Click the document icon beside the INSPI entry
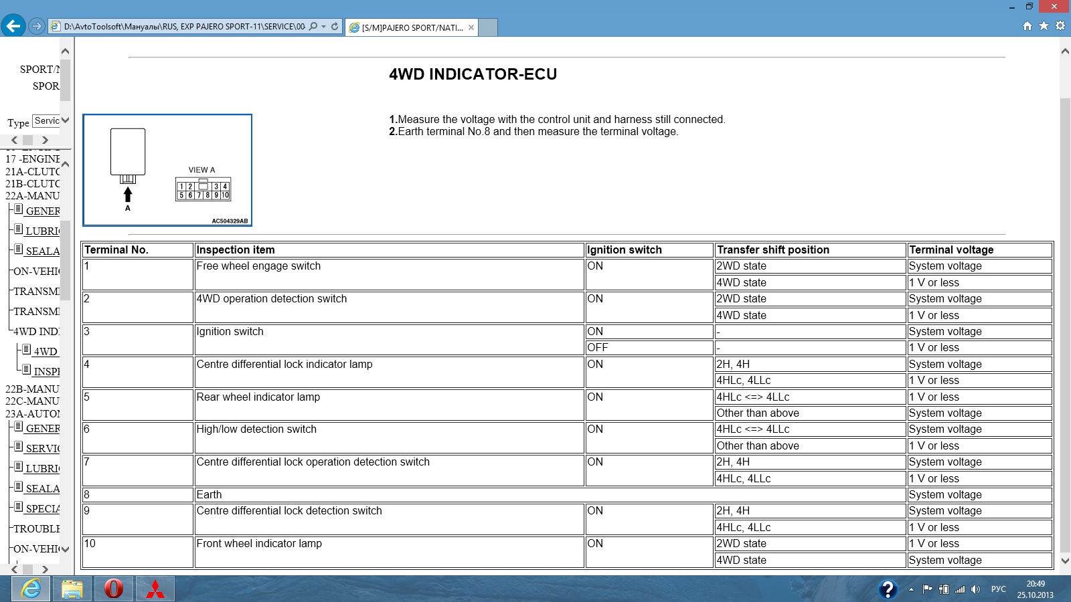The image size is (1071, 602). [26, 369]
